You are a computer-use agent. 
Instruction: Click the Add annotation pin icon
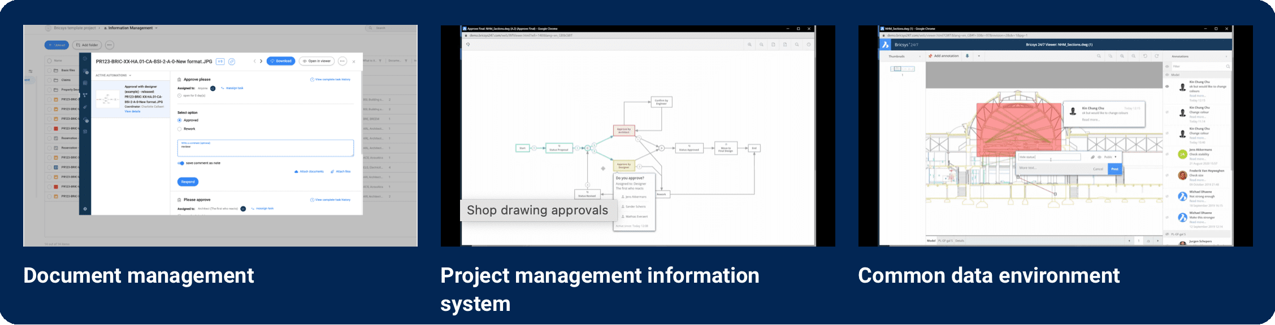tap(931, 56)
